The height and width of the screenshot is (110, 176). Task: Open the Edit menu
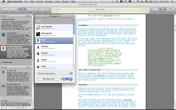[x=32, y=1]
